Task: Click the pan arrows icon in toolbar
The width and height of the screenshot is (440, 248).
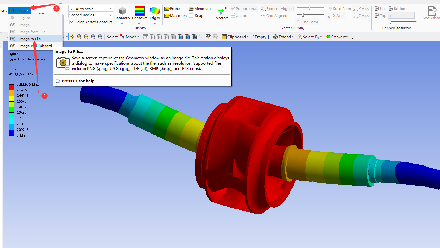Action: [72, 37]
